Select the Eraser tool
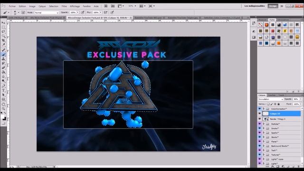304x171 pixels. pos(3,67)
